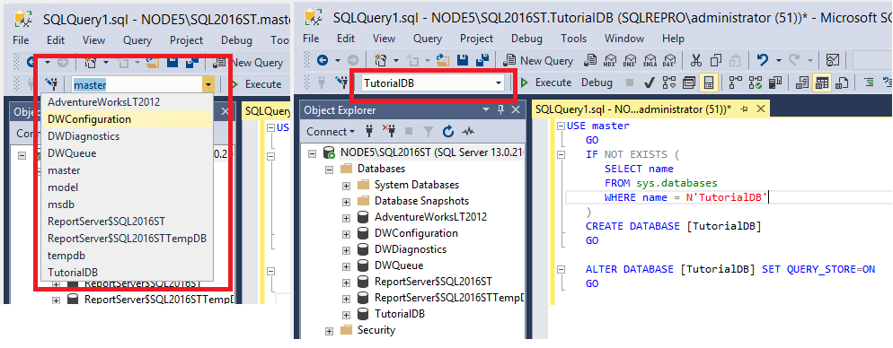The image size is (893, 348).
Task: Click Execute button in right window
Action: point(545,83)
